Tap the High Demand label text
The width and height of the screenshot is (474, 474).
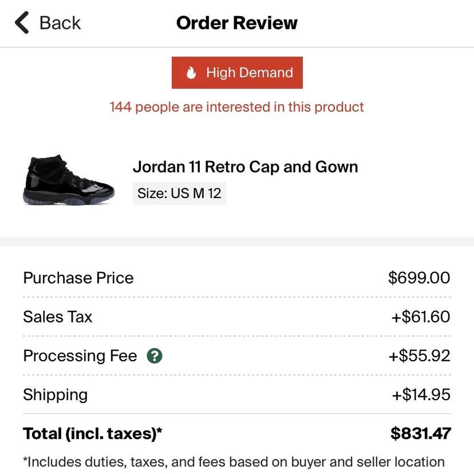(249, 73)
